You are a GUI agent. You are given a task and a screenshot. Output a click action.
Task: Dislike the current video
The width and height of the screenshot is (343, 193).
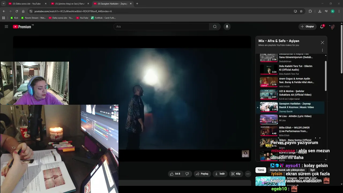(187, 174)
